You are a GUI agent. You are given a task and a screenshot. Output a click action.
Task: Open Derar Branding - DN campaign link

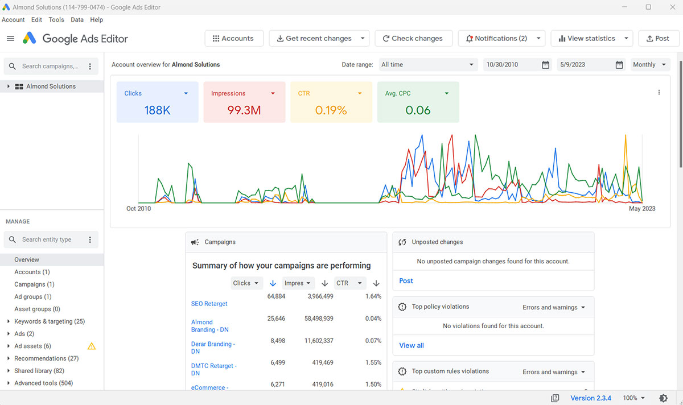[213, 348]
